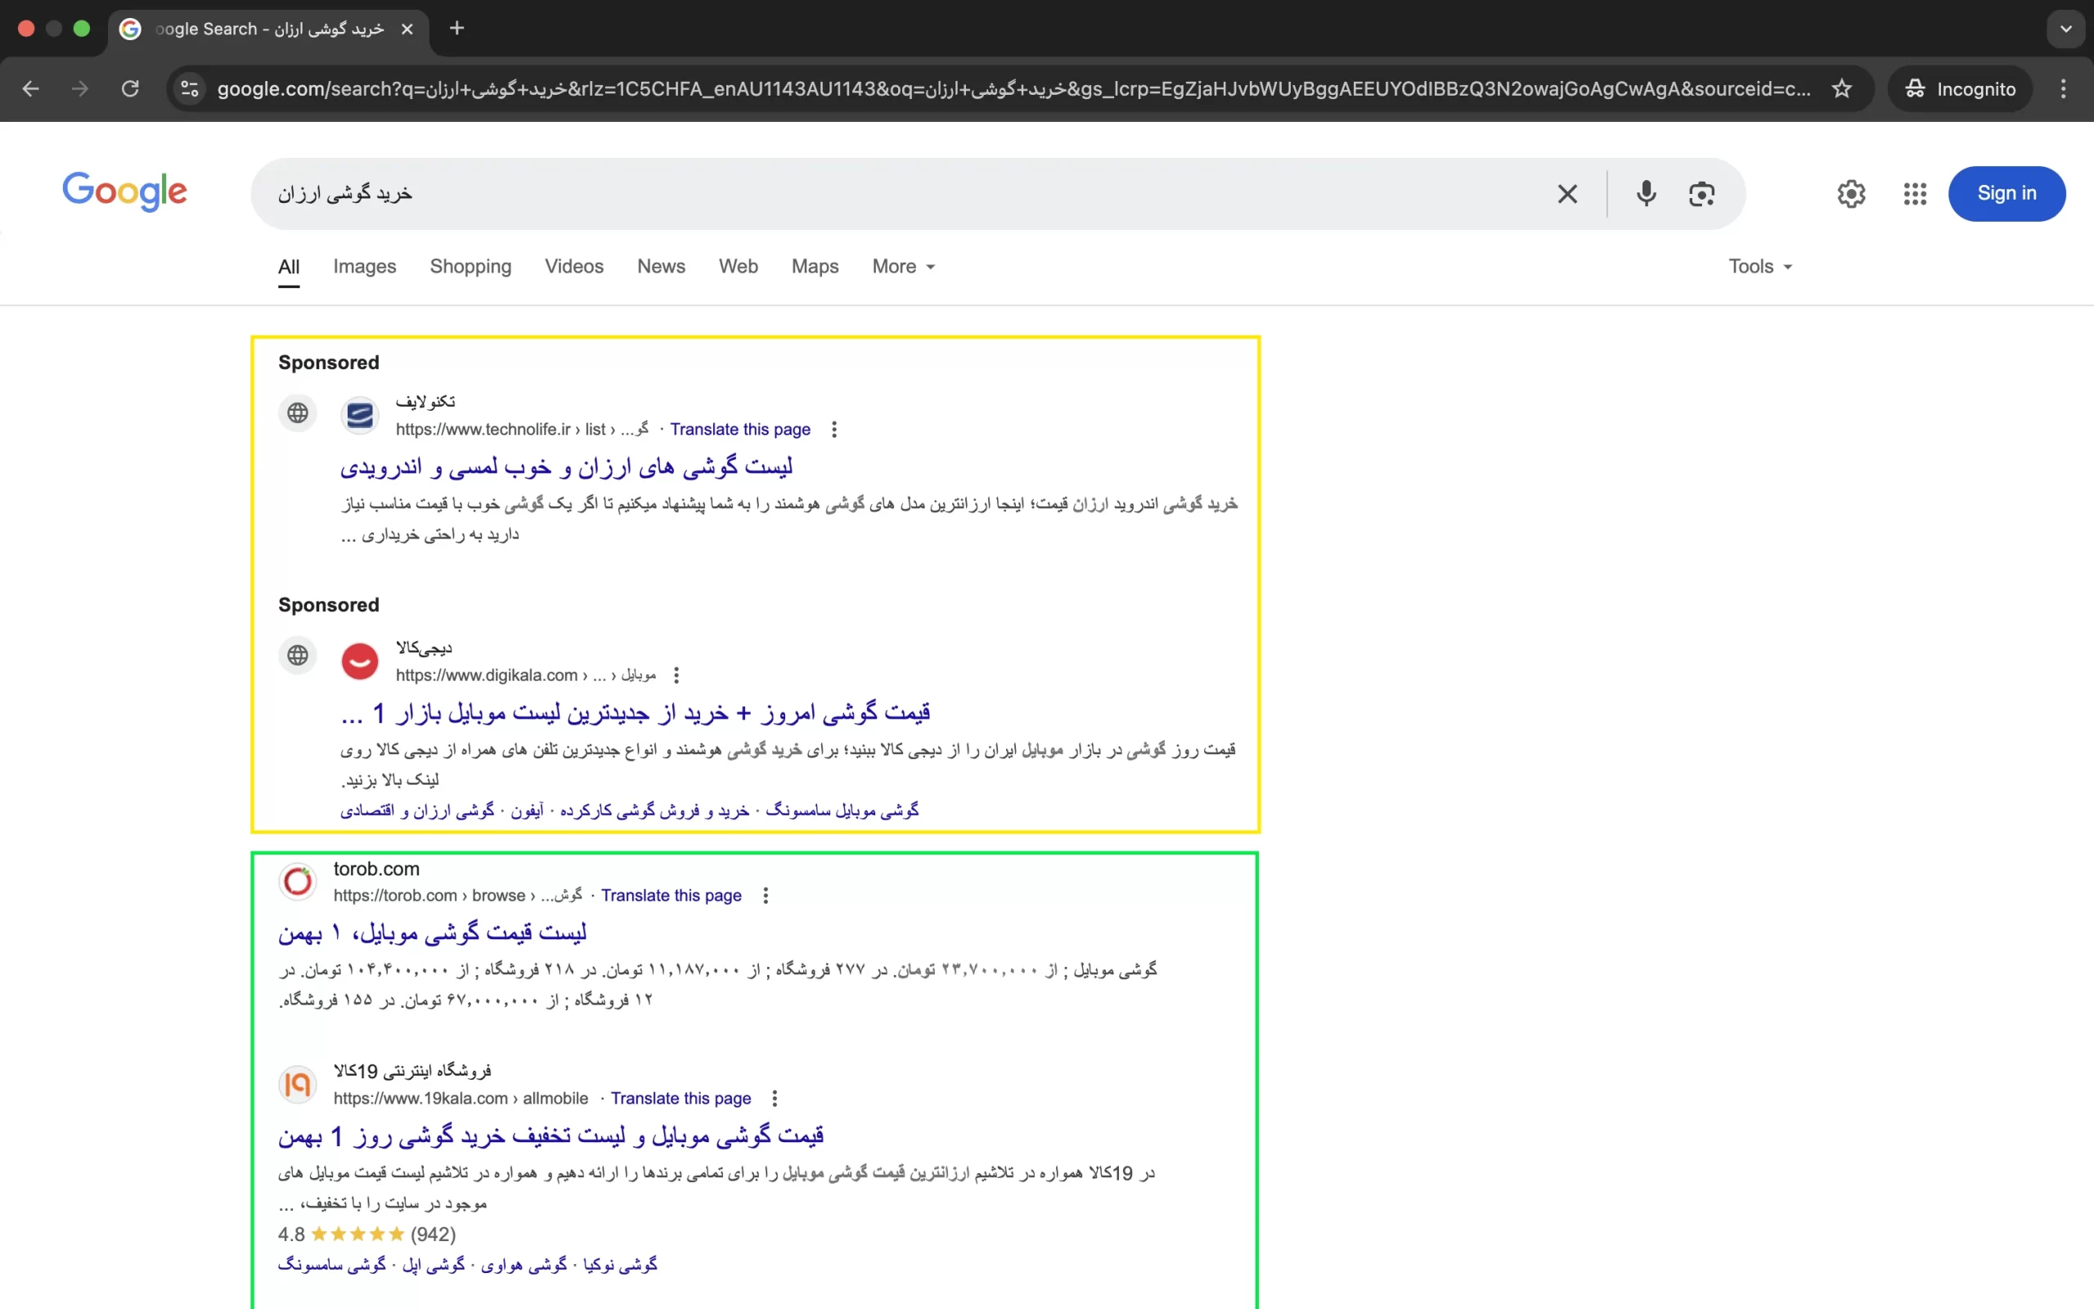Image resolution: width=2094 pixels, height=1309 pixels.
Task: Click the voice search microphone icon
Action: point(1646,193)
